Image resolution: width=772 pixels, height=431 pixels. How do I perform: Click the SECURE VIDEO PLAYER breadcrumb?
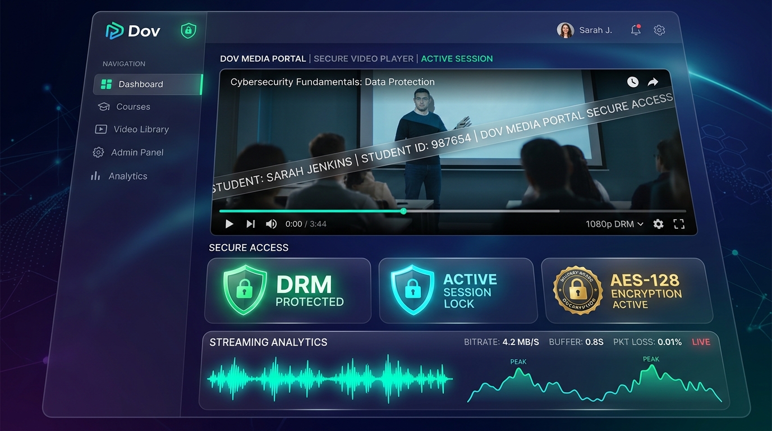pos(364,58)
